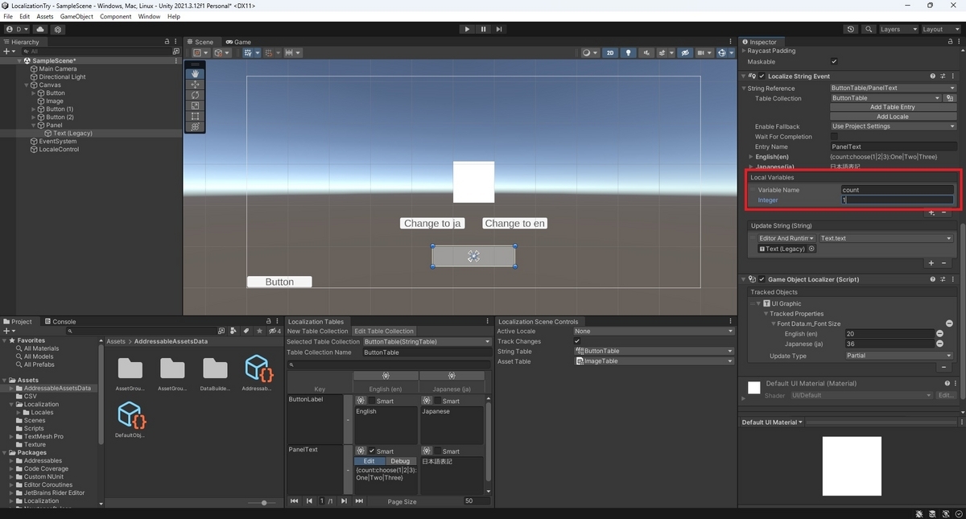Open the Enable Fallback dropdown
This screenshot has width=966, height=519.
point(894,126)
